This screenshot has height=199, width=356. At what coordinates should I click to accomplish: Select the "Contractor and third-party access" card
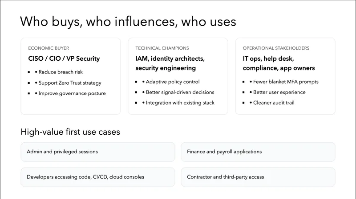tap(258, 177)
